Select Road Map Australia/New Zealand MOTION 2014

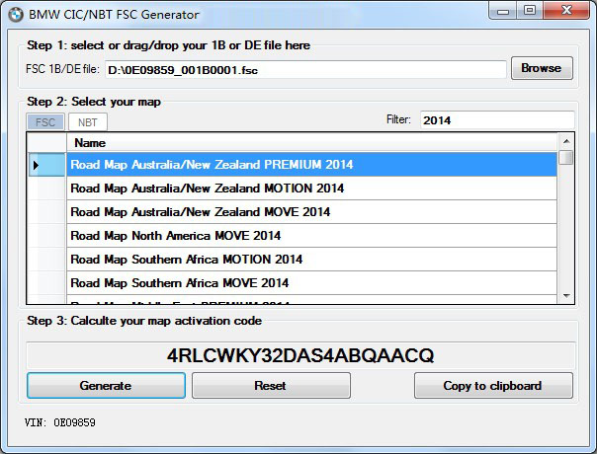(x=311, y=189)
